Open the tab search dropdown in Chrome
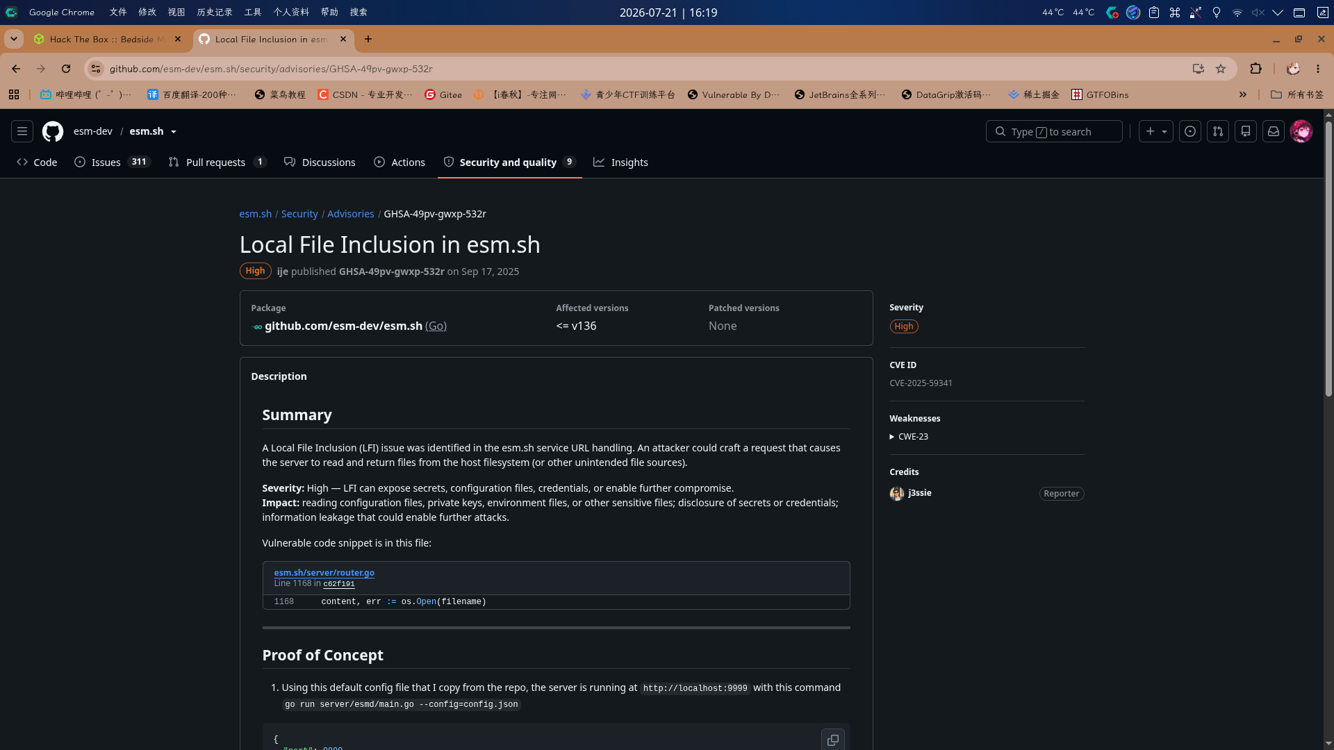The width and height of the screenshot is (1334, 750). [14, 39]
